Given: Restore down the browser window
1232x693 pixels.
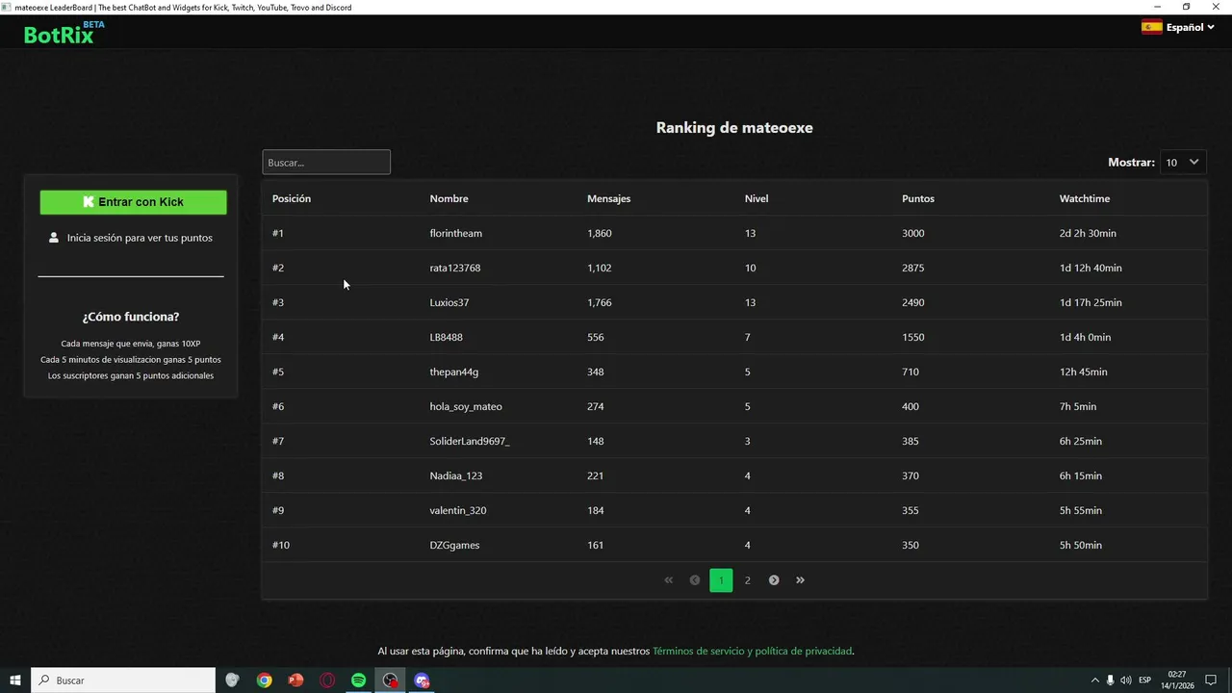Looking at the screenshot, I should click(x=1186, y=7).
